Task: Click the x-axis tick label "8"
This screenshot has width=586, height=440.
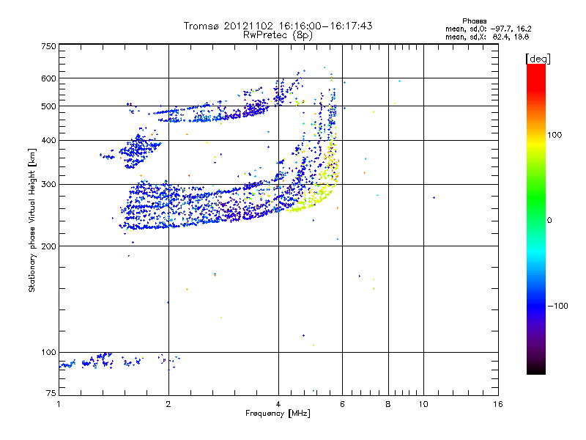Action: click(388, 404)
